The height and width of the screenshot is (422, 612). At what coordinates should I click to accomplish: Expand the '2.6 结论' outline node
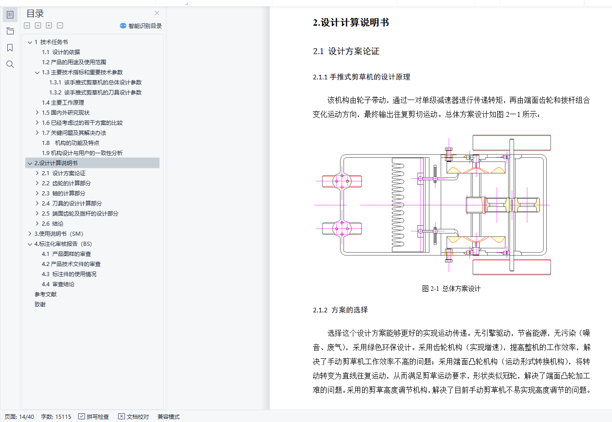tap(37, 224)
